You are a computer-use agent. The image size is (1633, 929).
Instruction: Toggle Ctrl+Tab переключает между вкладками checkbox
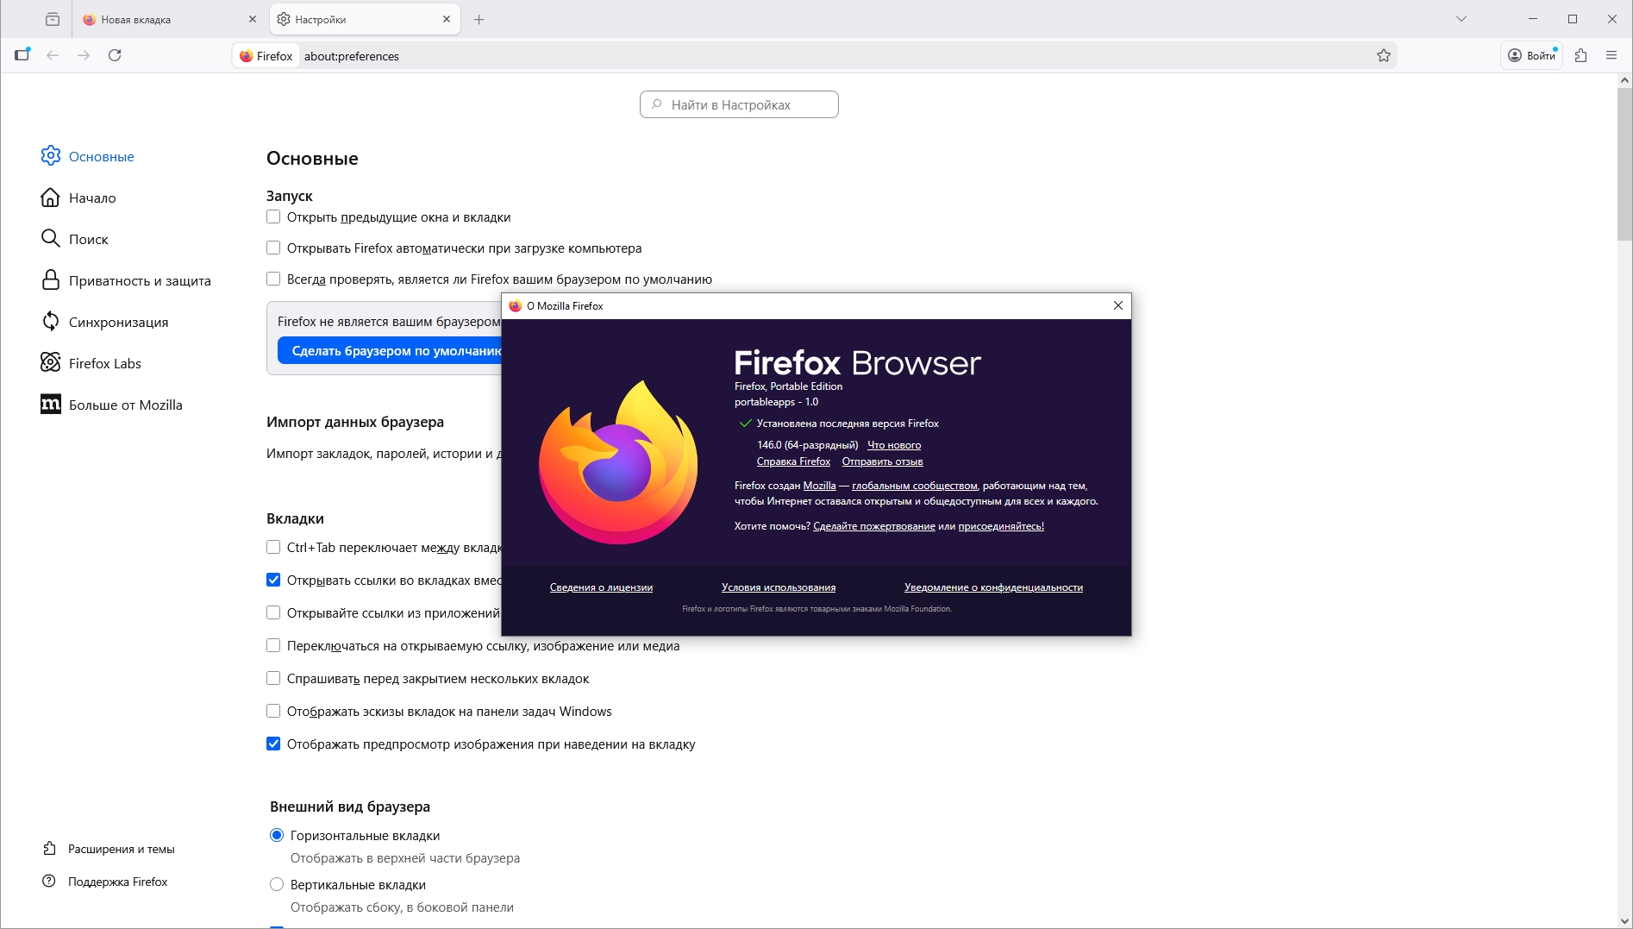273,548
